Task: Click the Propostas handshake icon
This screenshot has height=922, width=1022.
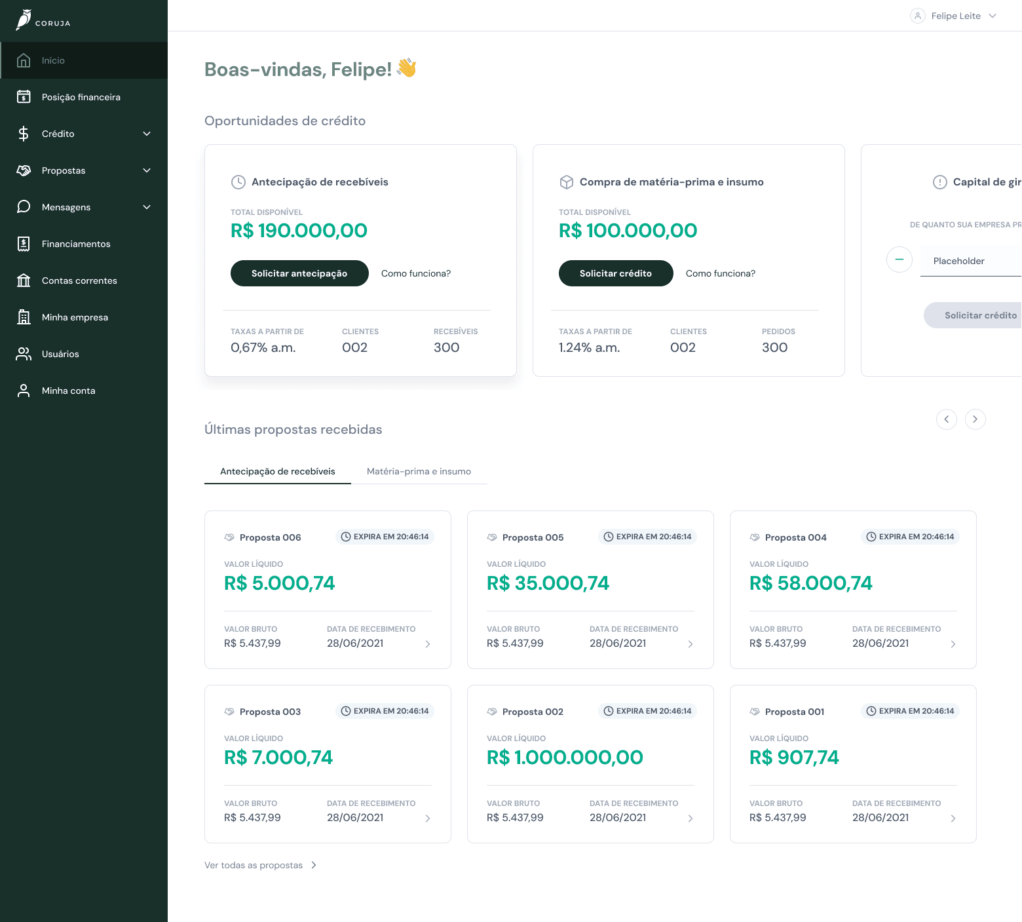Action: point(24,170)
